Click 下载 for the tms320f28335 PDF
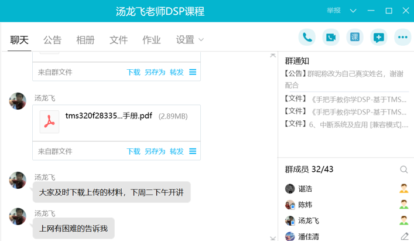 tap(134, 151)
